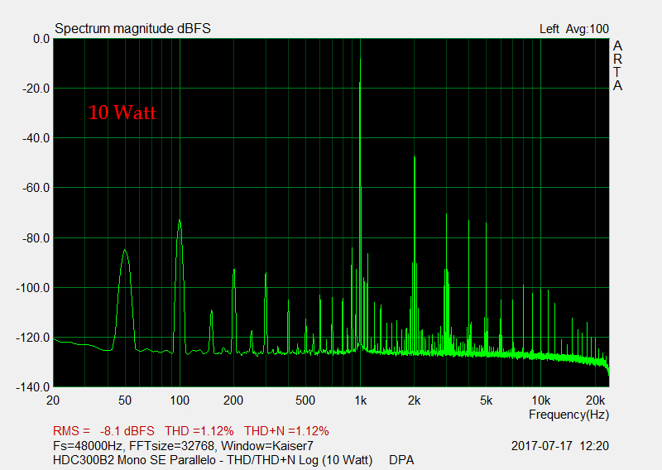Screen dimensions: 662x470
Task: Click the '20' frequency axis label
Action: 53,400
